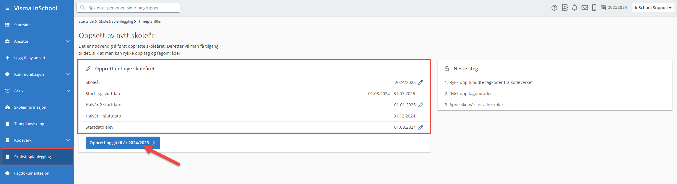The width and height of the screenshot is (677, 184).
Task: Edit Startdato elev pencil icon
Action: [x=421, y=127]
